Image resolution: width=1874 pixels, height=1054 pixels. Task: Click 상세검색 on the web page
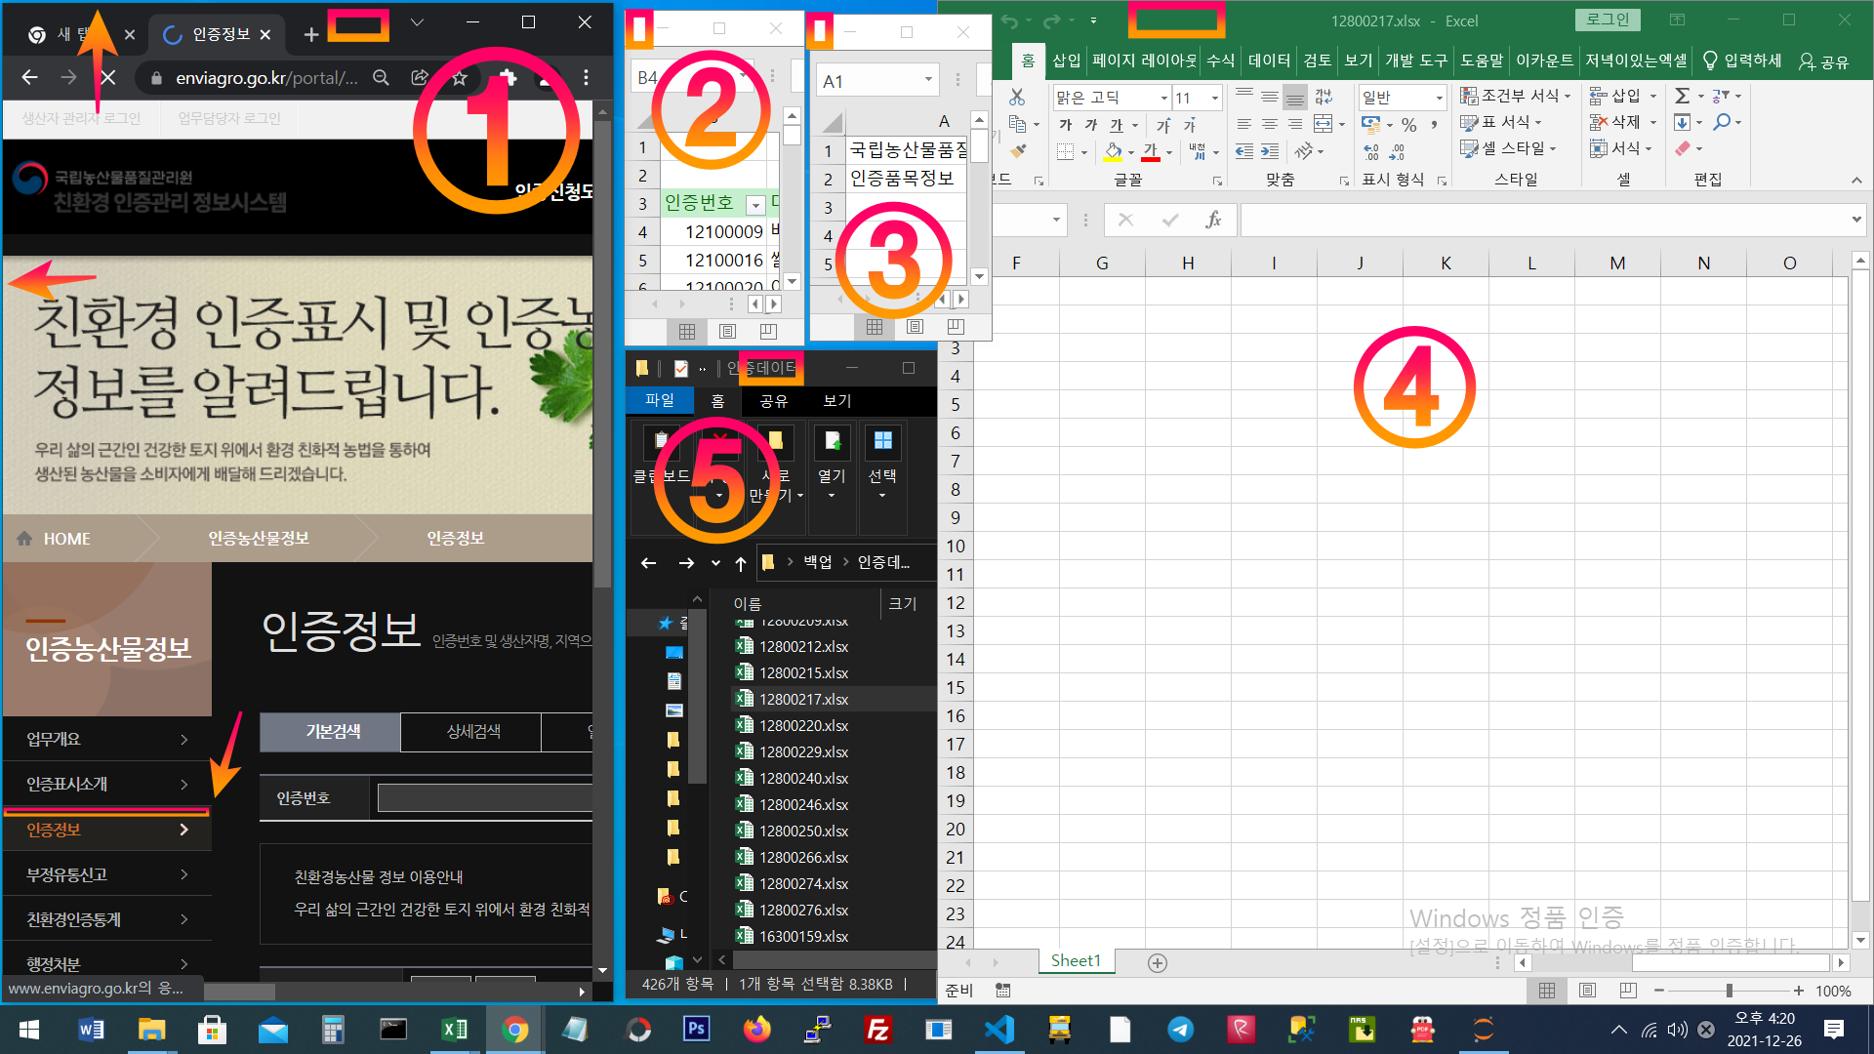(472, 732)
